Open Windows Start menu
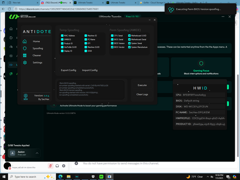The image size is (240, 180). (x=4, y=177)
